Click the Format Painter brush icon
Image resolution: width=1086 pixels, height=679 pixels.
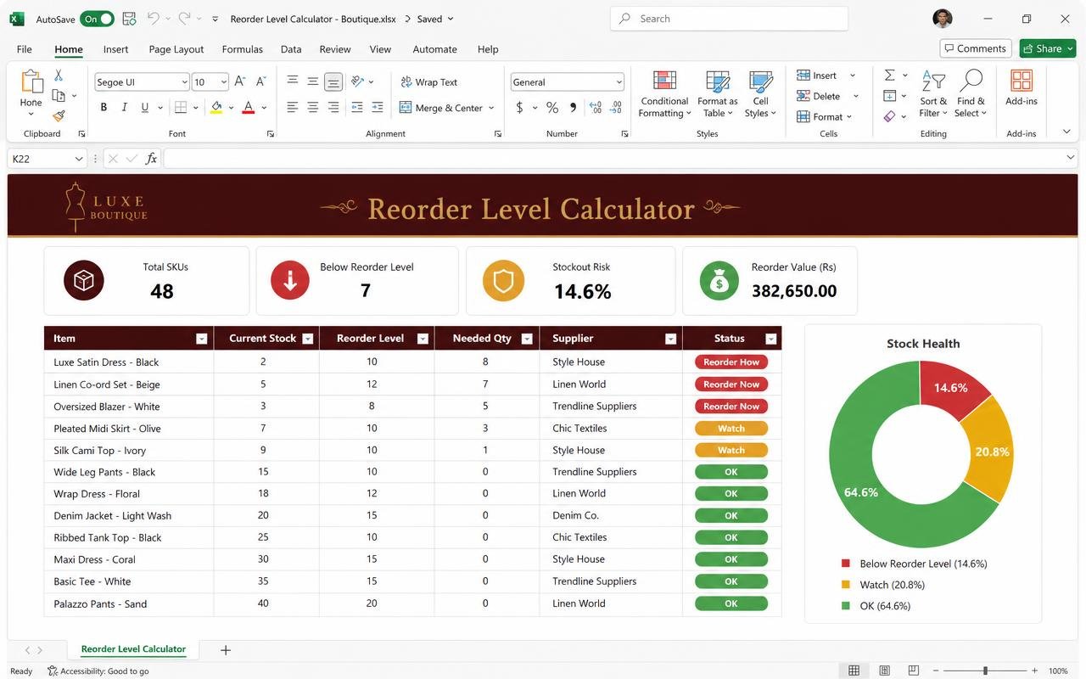coord(59,115)
